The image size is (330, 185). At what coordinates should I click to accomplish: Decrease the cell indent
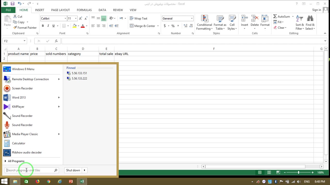[111, 26]
